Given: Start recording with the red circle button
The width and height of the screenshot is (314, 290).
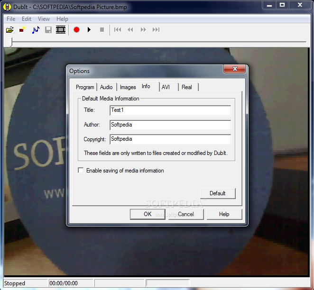Looking at the screenshot, I should 76,29.
